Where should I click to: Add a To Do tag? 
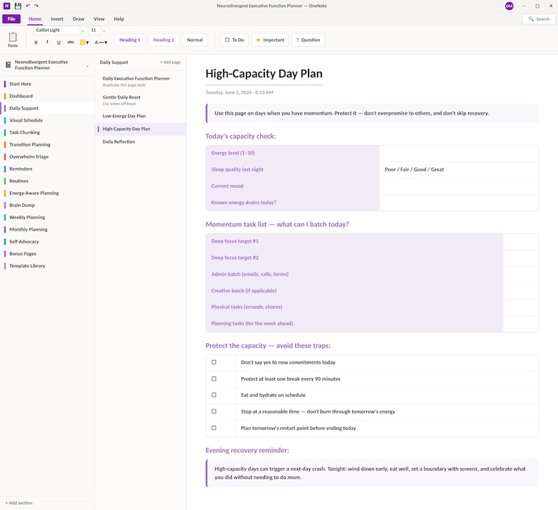click(235, 40)
